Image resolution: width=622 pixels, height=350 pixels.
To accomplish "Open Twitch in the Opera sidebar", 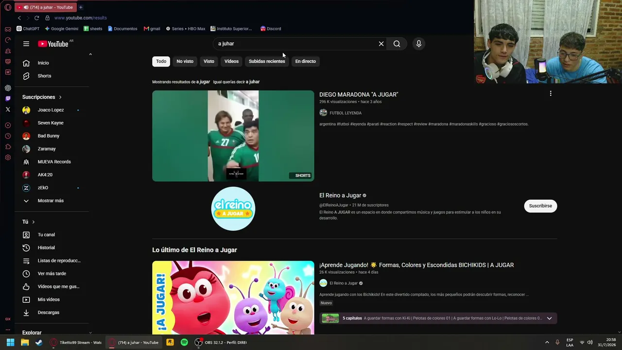I will coord(8,99).
